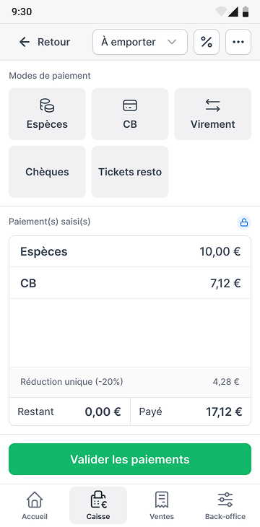Screen dimensions: 260x527
Task: Tap the Réduction unique (-20%) line
Action: [x=130, y=382]
